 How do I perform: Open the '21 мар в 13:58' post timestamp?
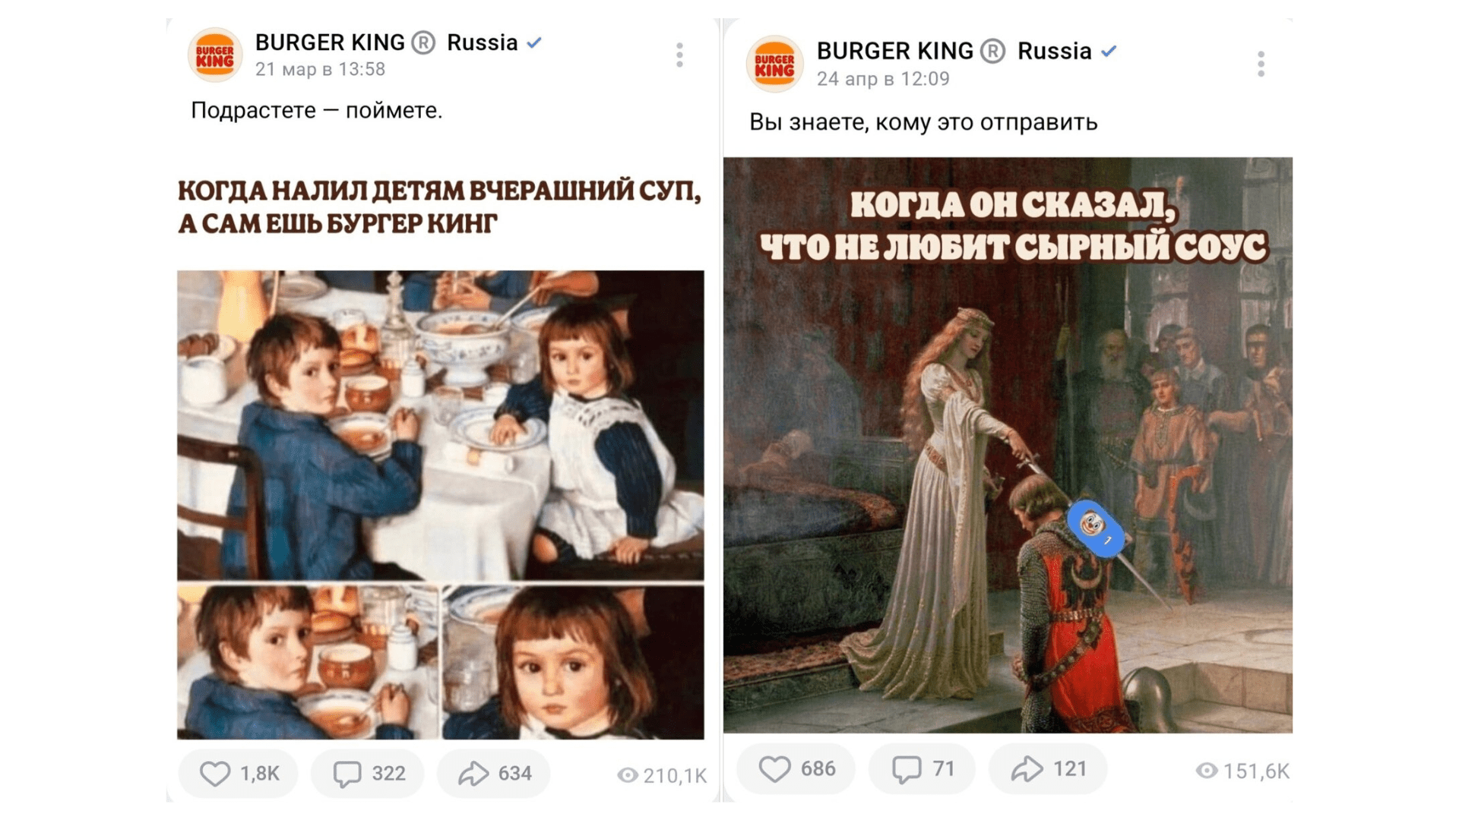320,70
